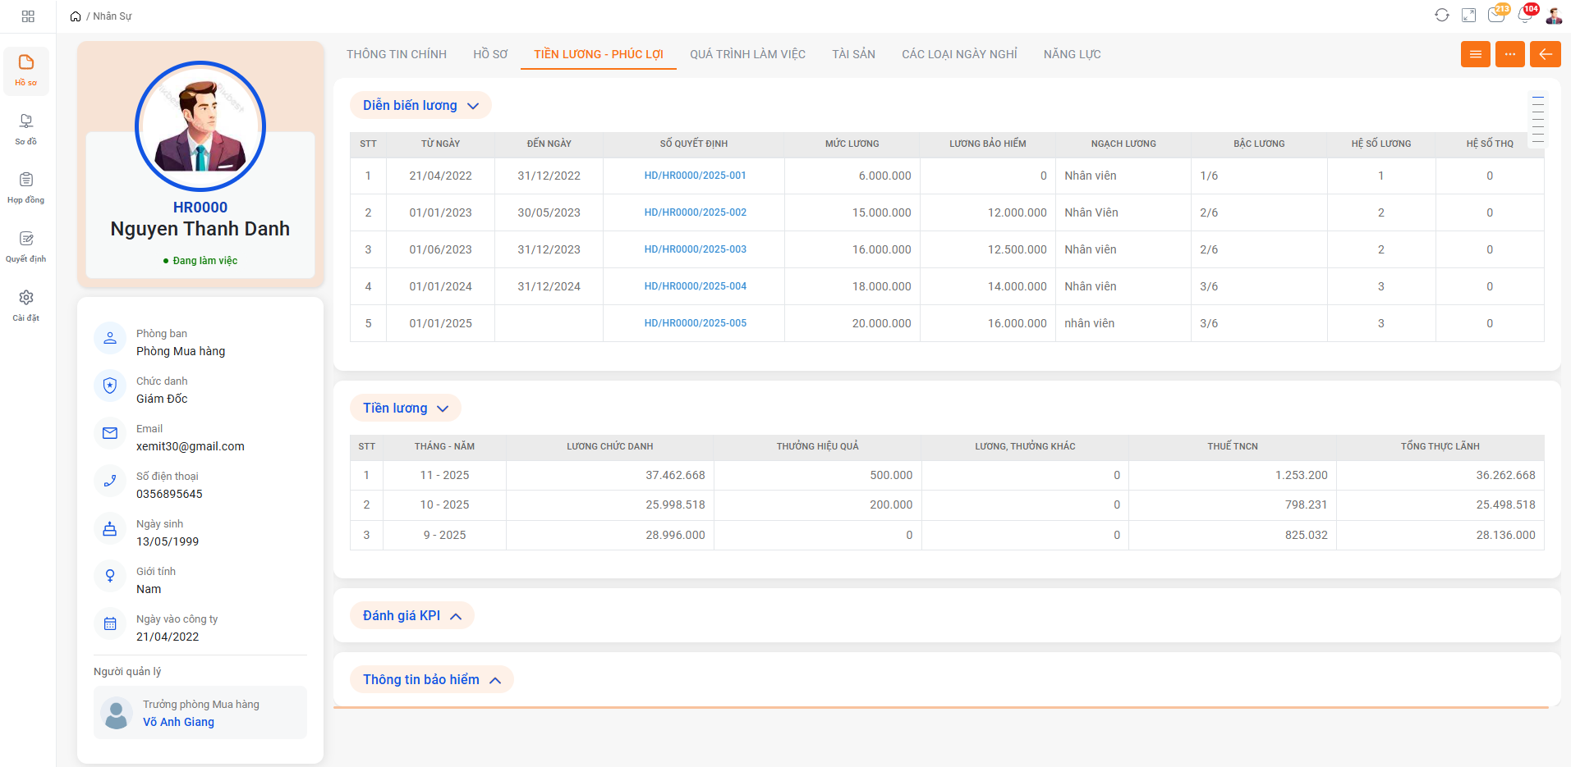Click the orange back arrow button

pos(1545,54)
